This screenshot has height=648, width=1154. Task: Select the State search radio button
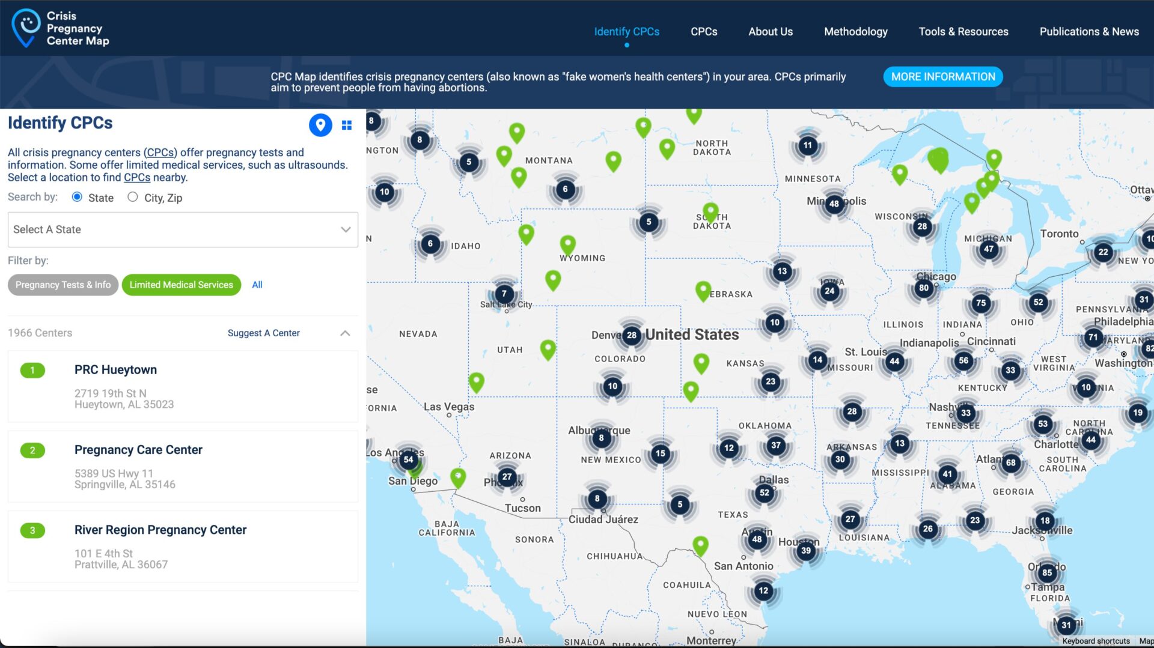click(77, 197)
